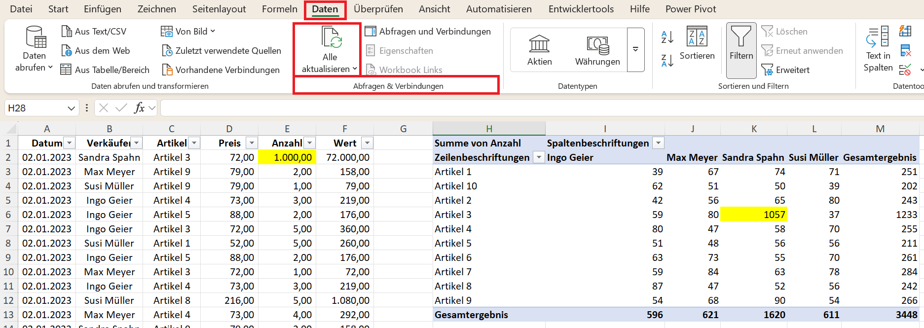Open Abfragen und Verbindungen pane
Viewport: 924px width, 328px height.
[428, 32]
